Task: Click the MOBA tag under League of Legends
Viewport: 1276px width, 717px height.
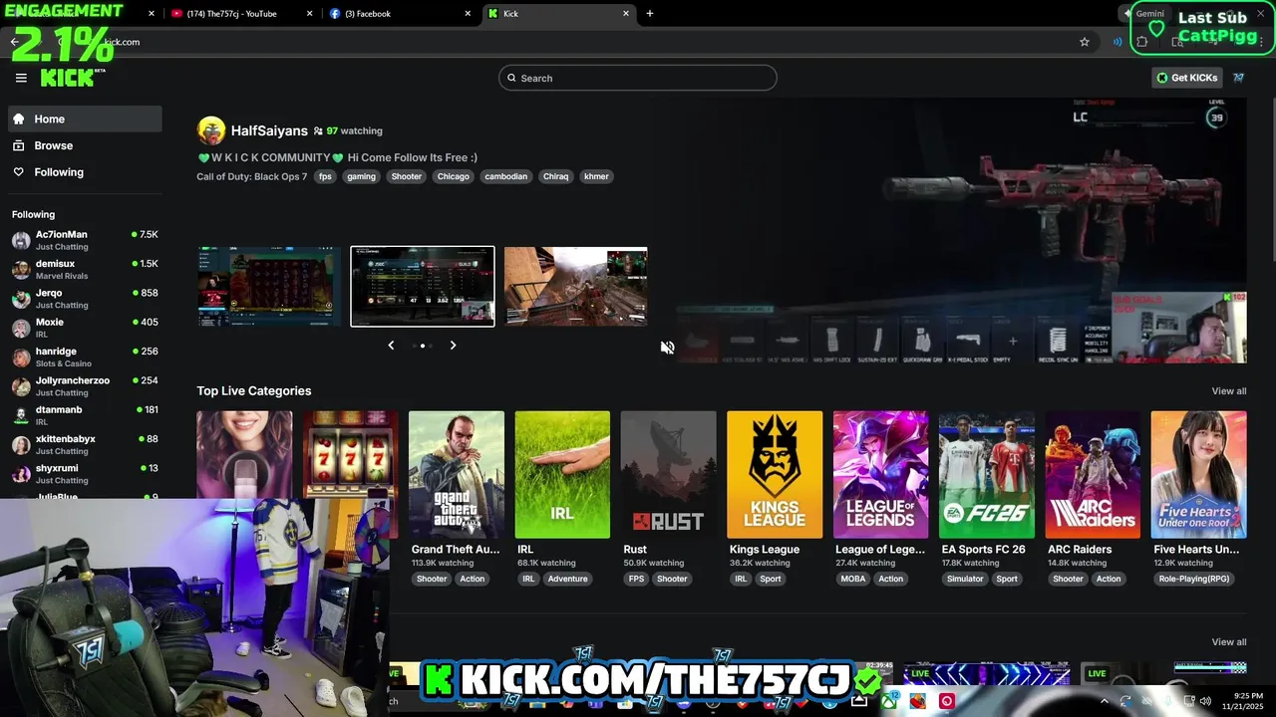Action: coord(853,579)
